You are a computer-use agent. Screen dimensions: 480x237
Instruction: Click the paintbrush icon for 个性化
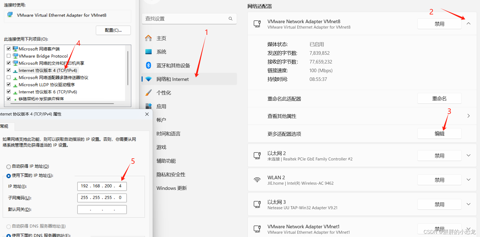tap(148, 93)
